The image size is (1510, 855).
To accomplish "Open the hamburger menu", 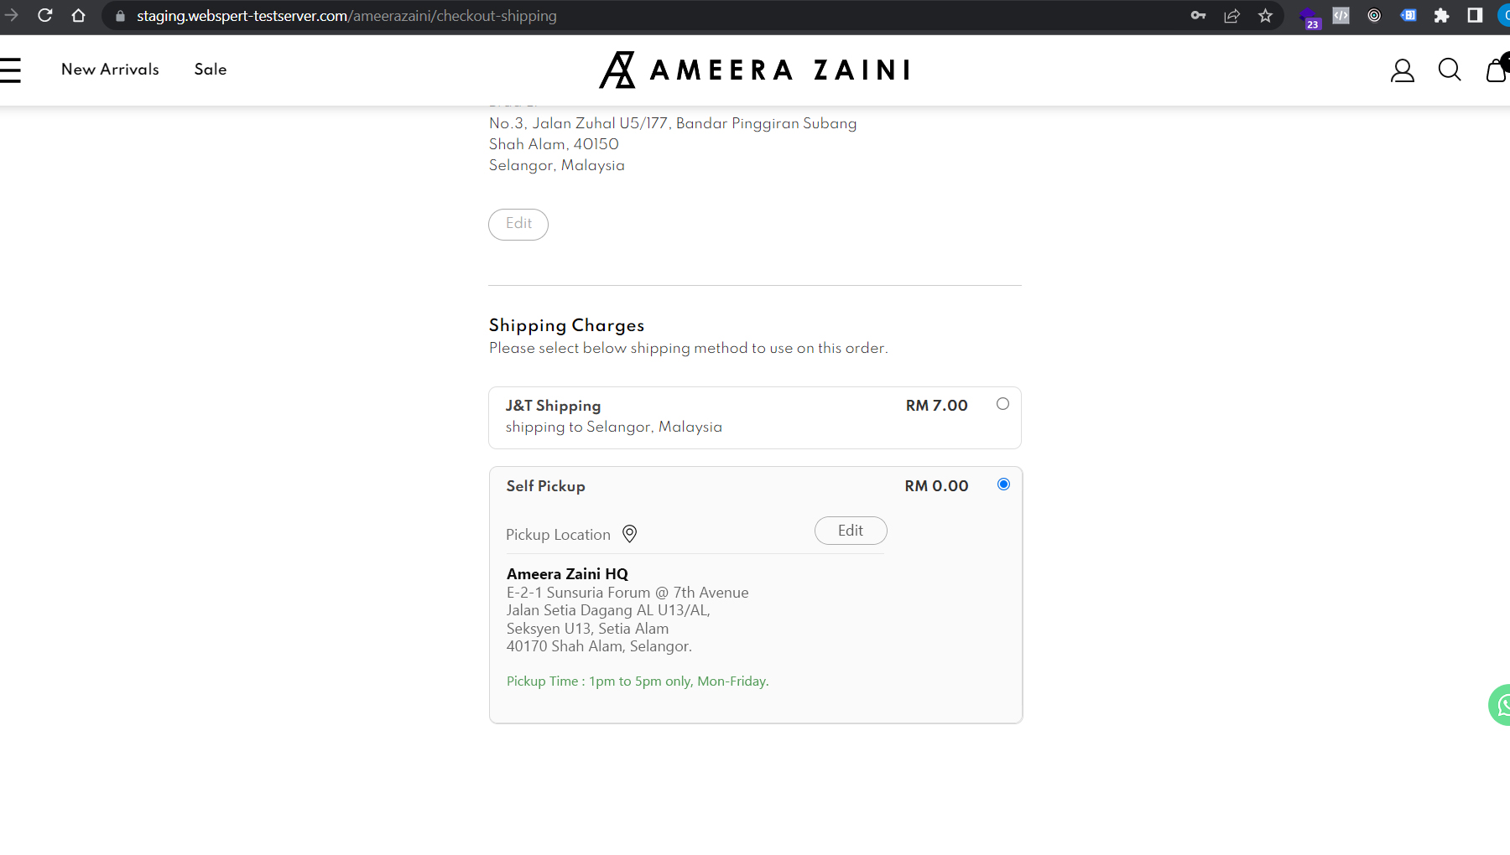I will 10,70.
